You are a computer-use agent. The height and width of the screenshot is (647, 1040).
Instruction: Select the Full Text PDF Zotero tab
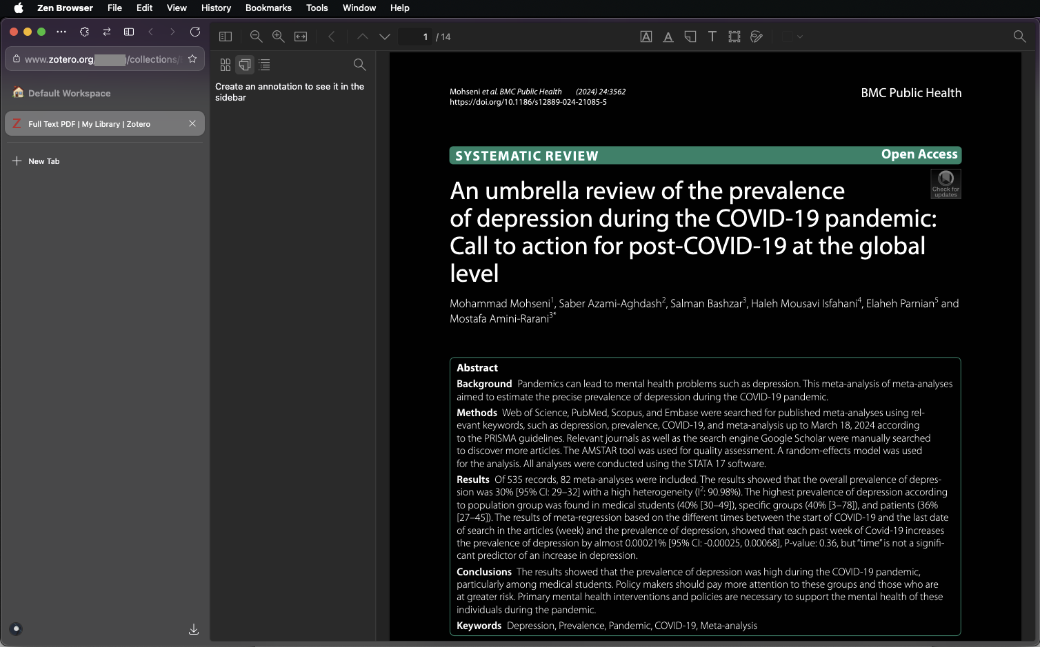tap(105, 124)
